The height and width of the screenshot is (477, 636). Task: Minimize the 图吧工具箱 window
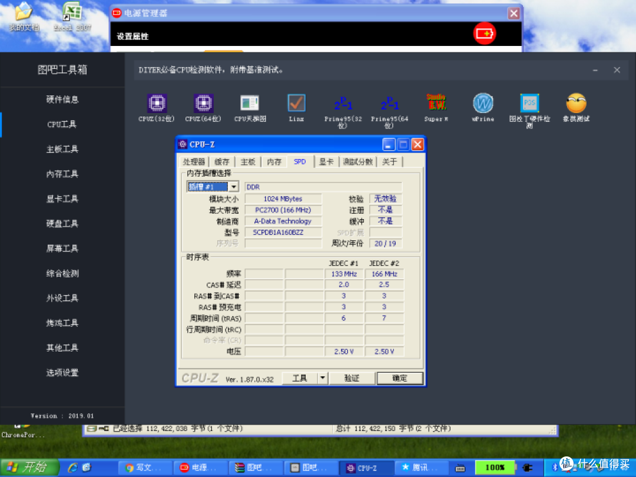pyautogui.click(x=595, y=70)
